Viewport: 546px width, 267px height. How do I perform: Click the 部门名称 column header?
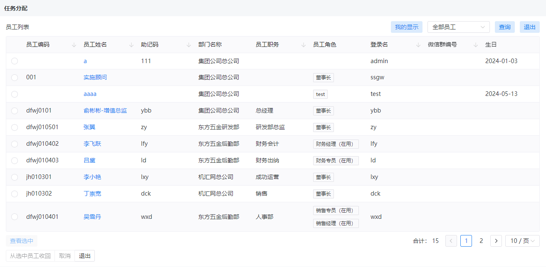(x=210, y=45)
